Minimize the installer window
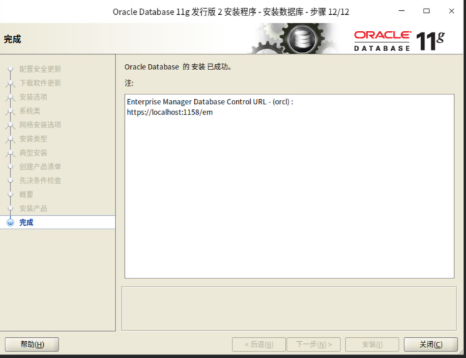This screenshot has height=358, width=466. point(401,11)
